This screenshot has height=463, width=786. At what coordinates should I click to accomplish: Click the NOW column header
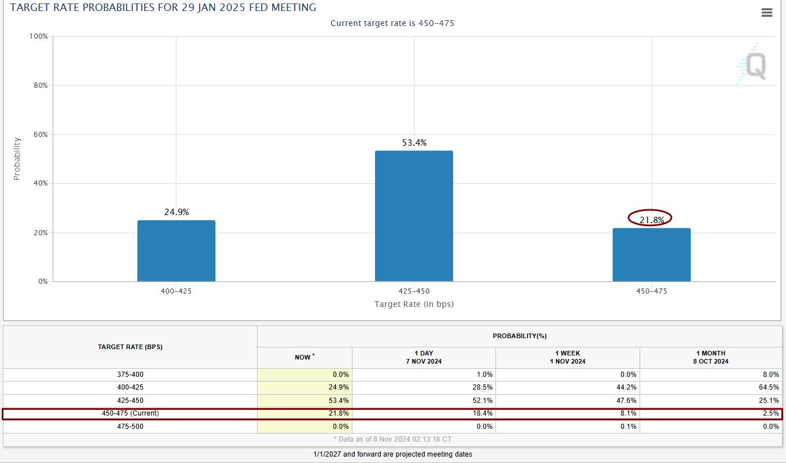(x=304, y=357)
